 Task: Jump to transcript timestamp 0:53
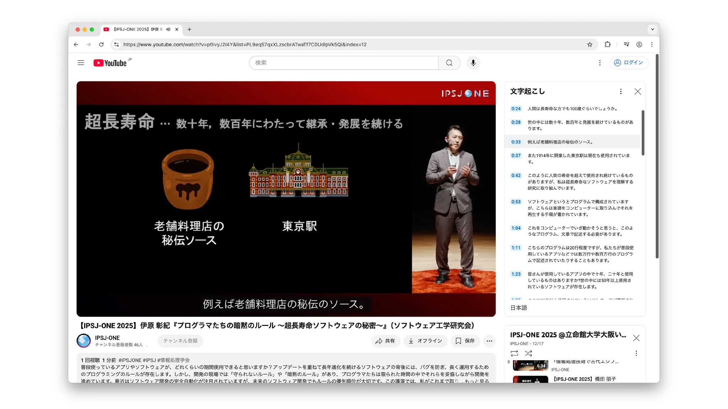[x=516, y=202]
